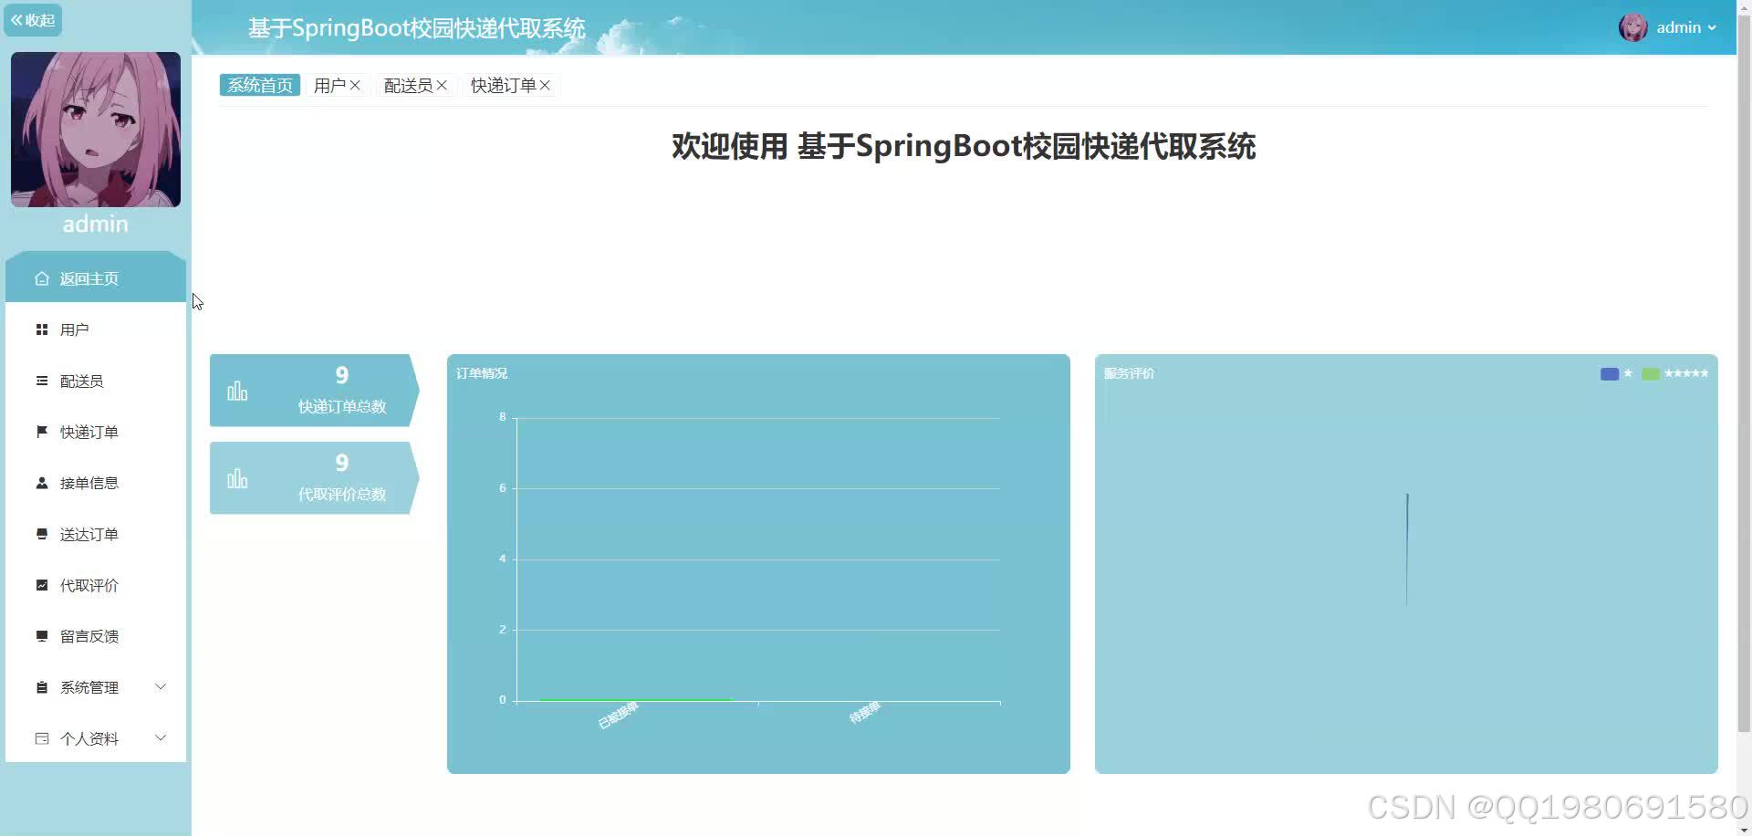1752x836 pixels.
Task: Click the flag icon beside 快递订单
Action: click(x=42, y=432)
